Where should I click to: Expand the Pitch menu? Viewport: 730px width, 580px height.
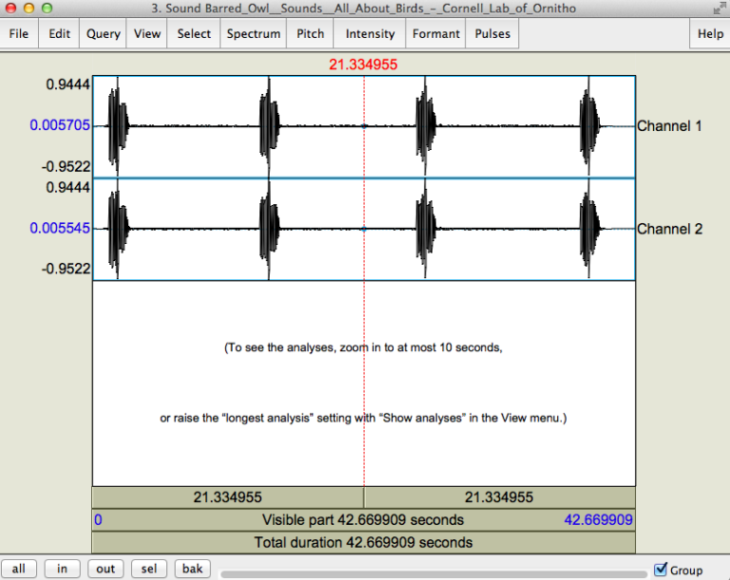tap(311, 34)
